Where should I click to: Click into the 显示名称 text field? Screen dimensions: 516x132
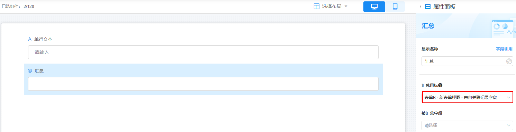(x=464, y=61)
